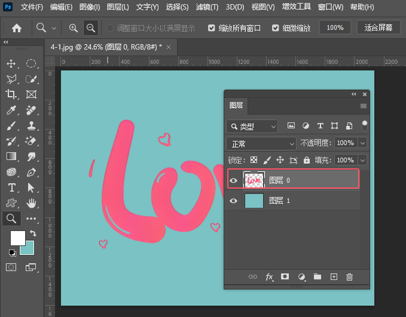Select the Smudge tool
The width and height of the screenshot is (406, 317).
(31, 156)
